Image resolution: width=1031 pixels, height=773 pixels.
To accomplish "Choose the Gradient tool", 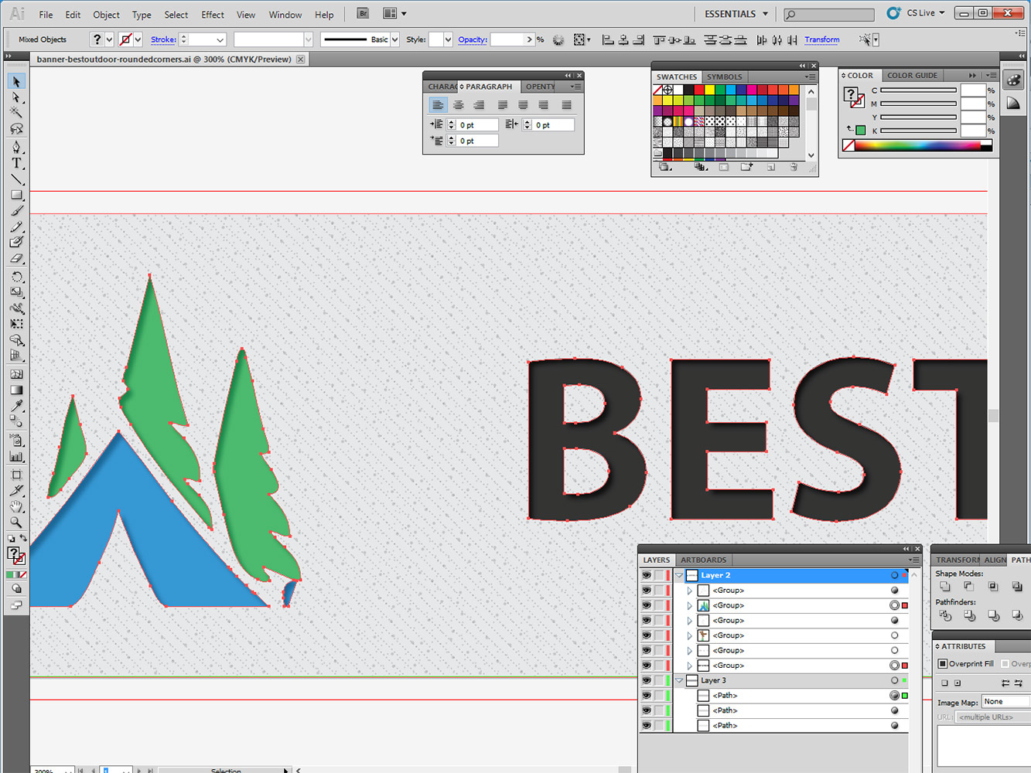I will click(16, 390).
